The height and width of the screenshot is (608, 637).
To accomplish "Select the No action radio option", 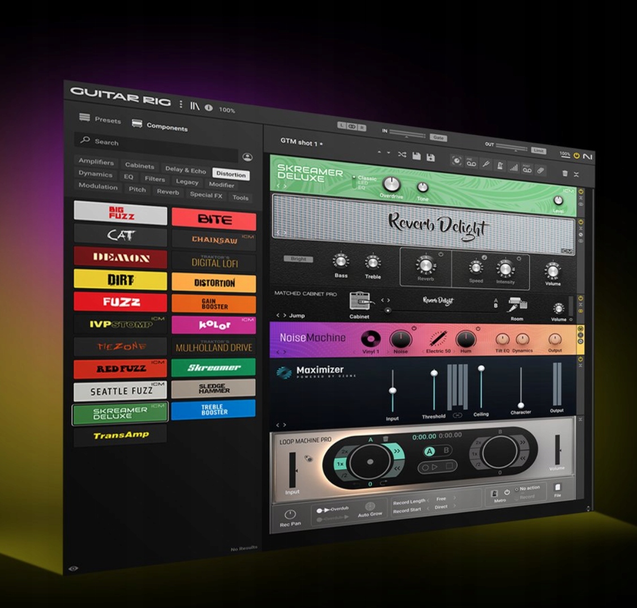I will [517, 489].
